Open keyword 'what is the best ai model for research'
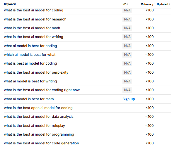 point(35,19)
